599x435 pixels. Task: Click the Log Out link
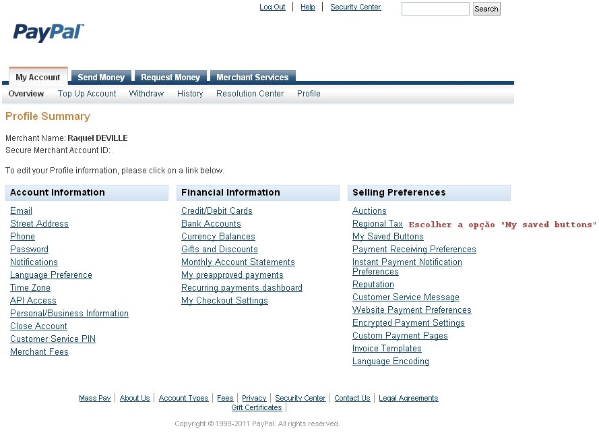[x=272, y=7]
